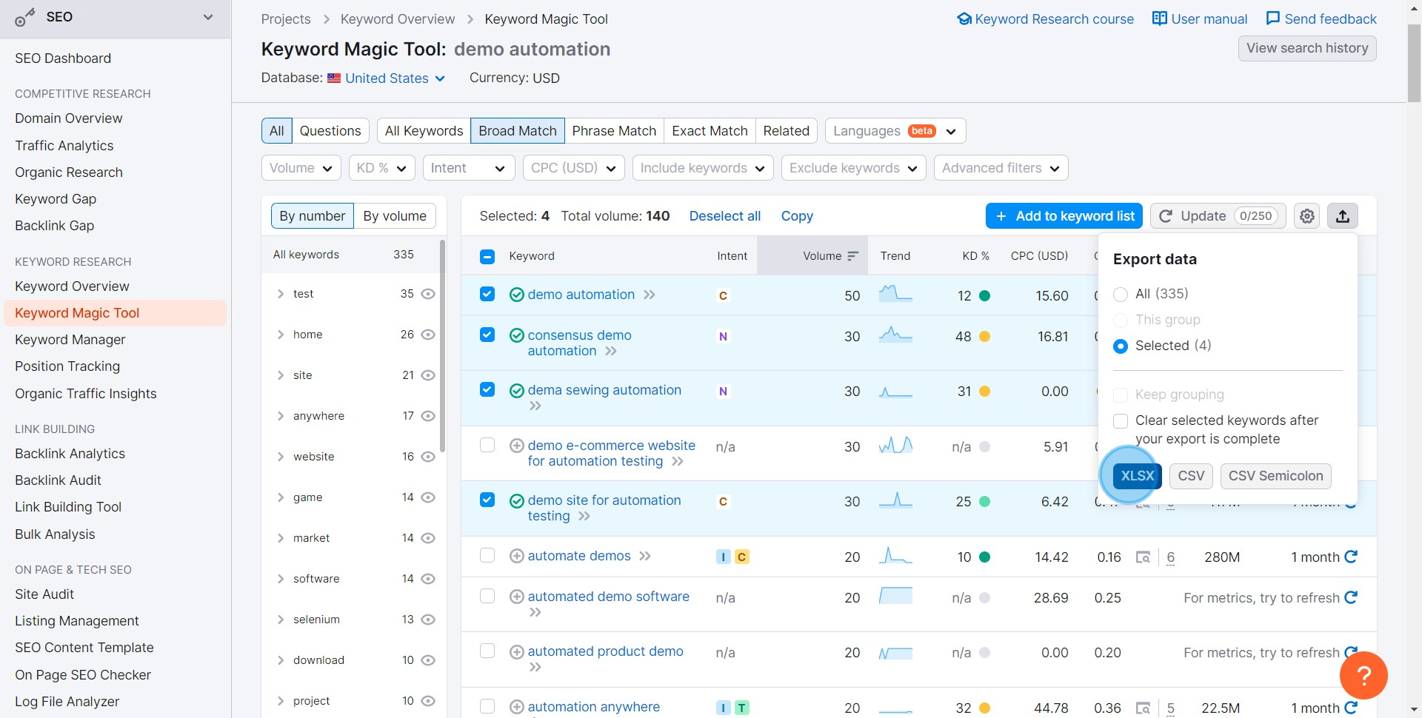
Task: Add automated product demo via plus icon
Action: [517, 652]
